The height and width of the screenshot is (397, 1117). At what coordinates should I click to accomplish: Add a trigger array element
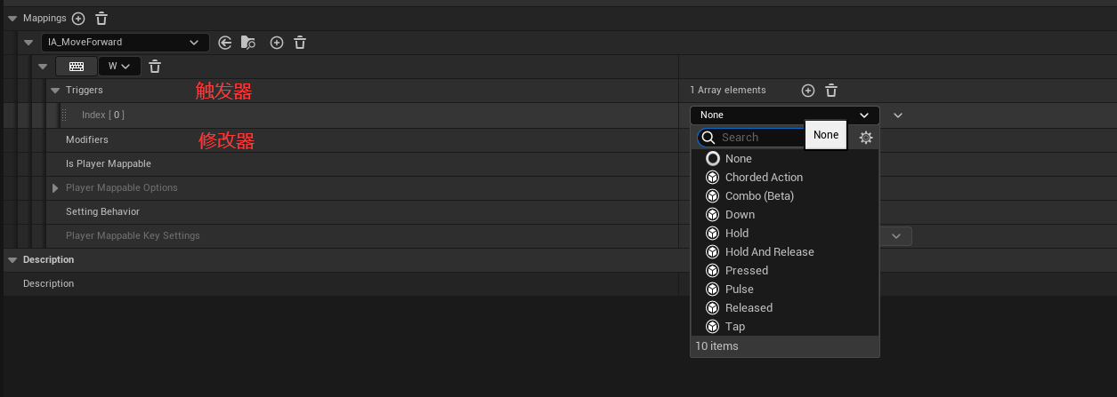[x=808, y=91]
